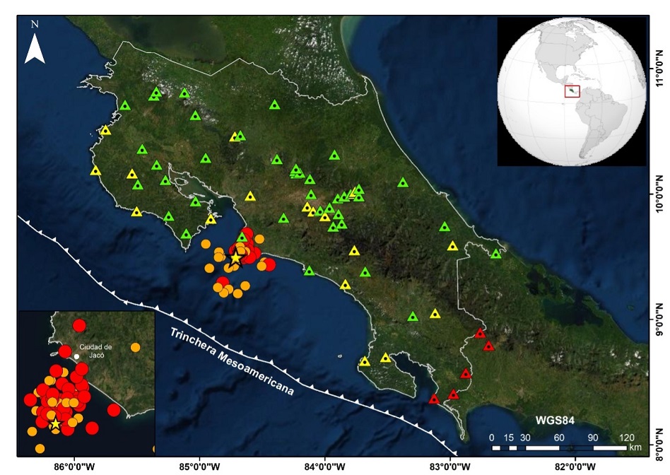The height and width of the screenshot is (475, 670).
Task: Select the westernmost red triangle station
Action: [434, 399]
